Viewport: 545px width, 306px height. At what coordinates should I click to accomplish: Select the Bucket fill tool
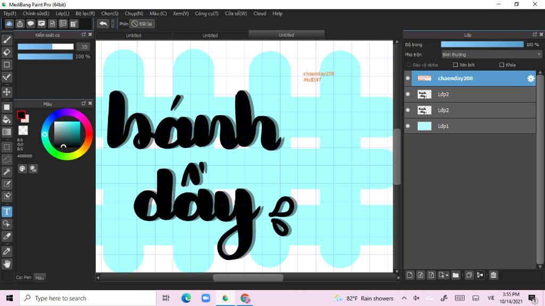pos(6,120)
